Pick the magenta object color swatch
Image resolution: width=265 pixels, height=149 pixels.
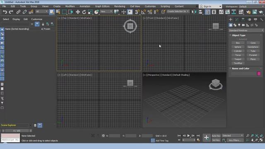(259, 74)
